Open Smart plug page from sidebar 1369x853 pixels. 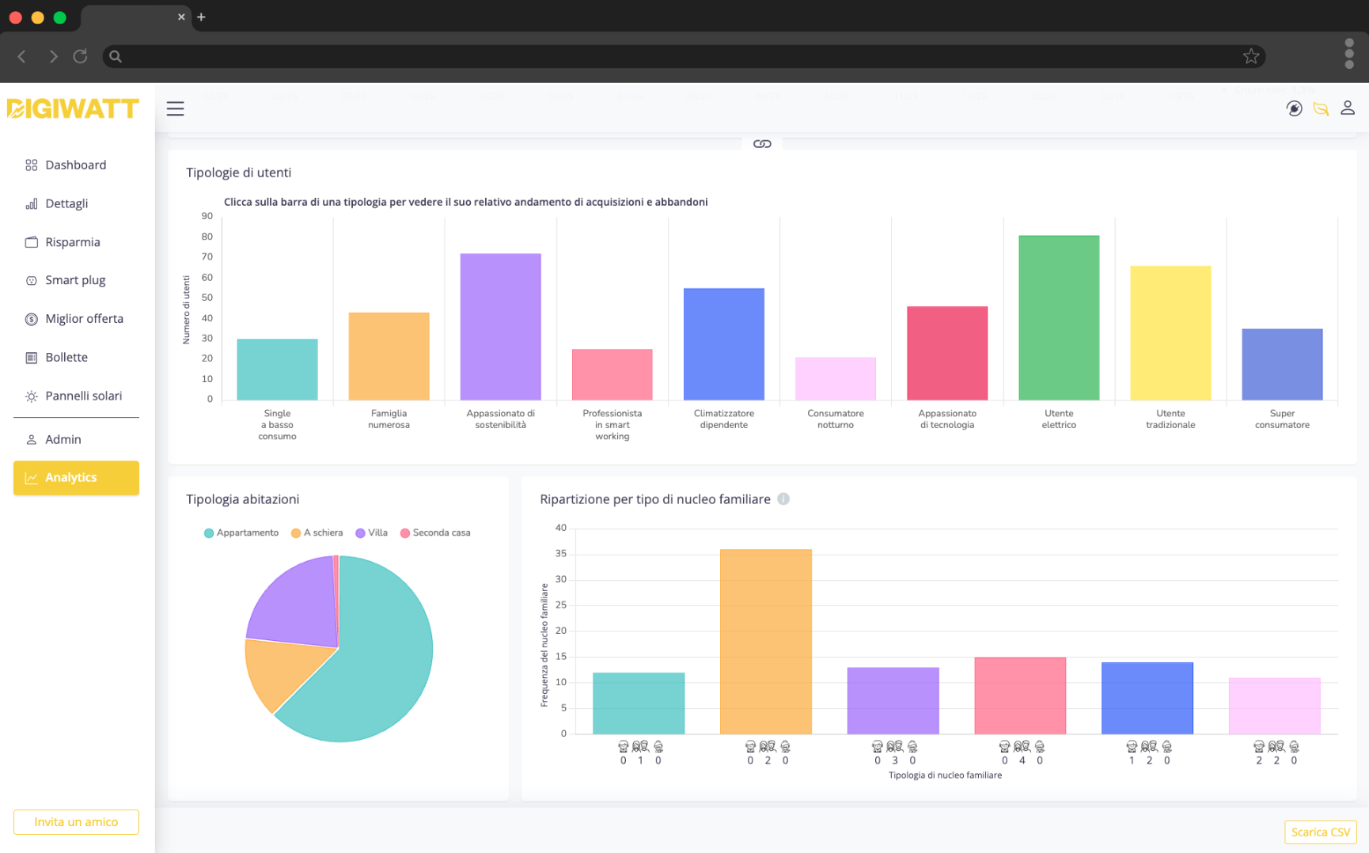tap(75, 281)
